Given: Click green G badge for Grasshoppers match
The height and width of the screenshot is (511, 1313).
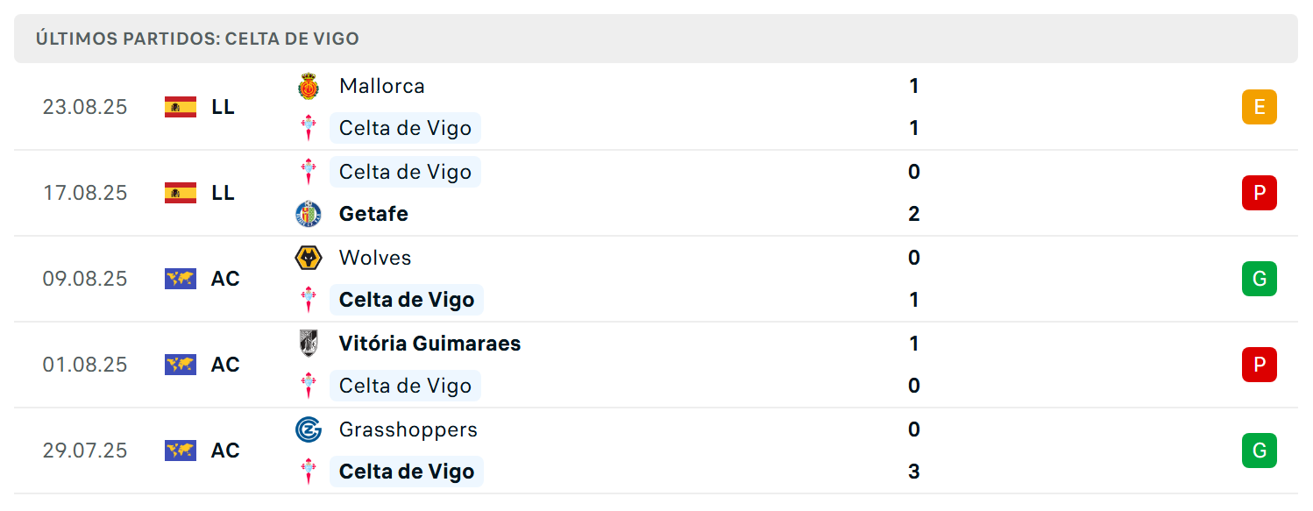Looking at the screenshot, I should 1260,451.
